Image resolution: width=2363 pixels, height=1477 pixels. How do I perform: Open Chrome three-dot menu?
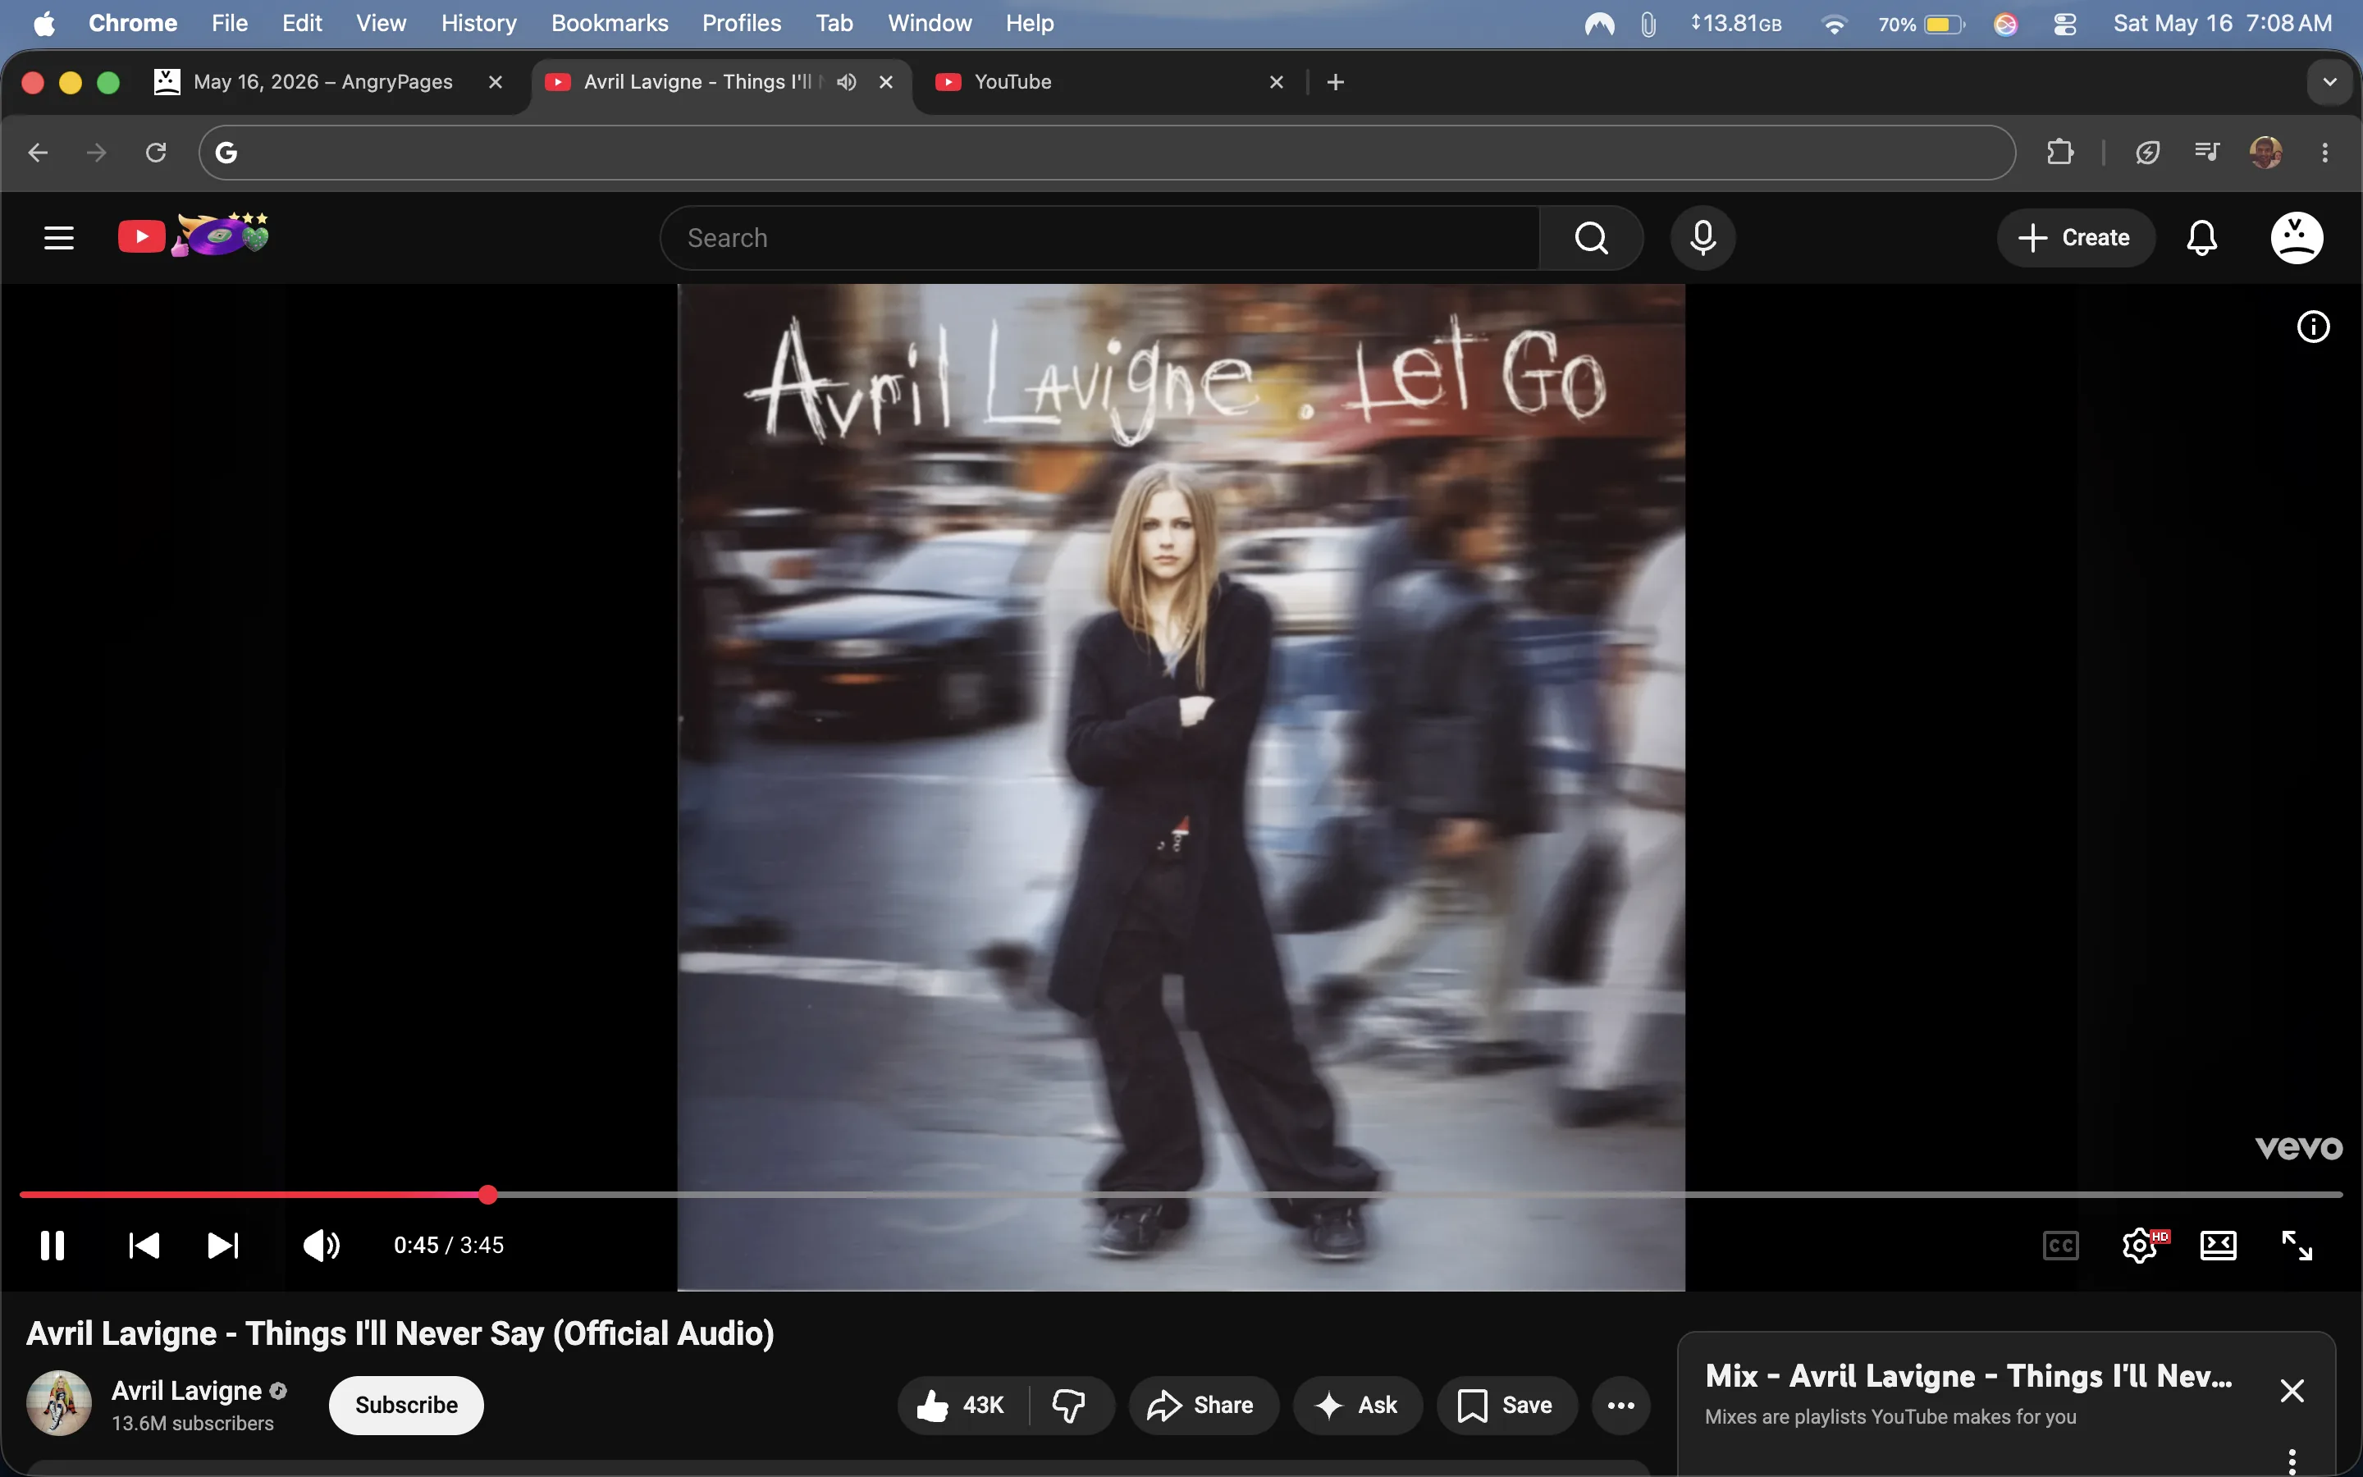[x=2325, y=153]
